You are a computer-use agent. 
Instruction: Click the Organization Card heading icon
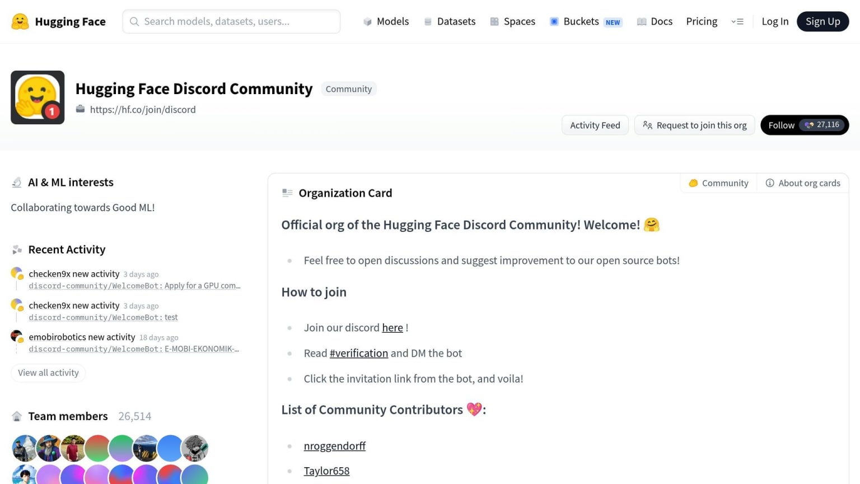(x=287, y=193)
